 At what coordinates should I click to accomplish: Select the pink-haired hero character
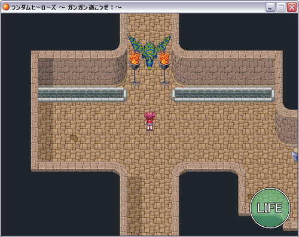pos(149,121)
